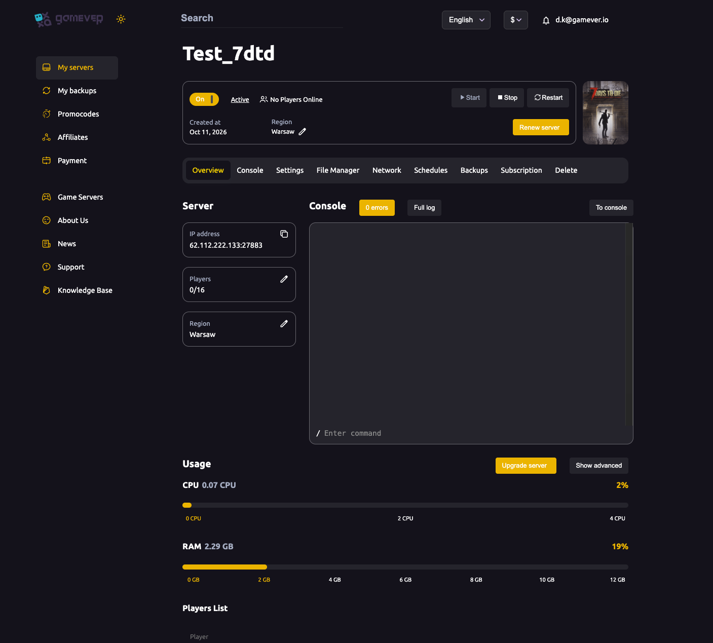
Task: Open Promocodes in the sidebar
Action: point(77,114)
